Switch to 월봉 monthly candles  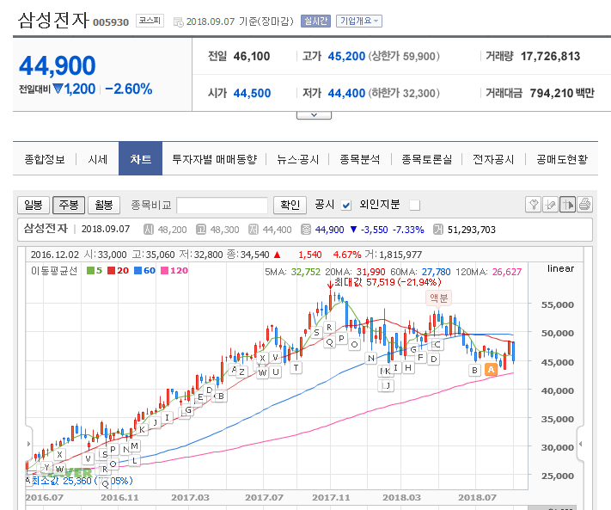pyautogui.click(x=104, y=205)
